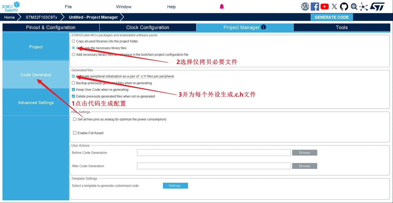
Task: Go to Home breadcrumb
Action: click(10, 17)
